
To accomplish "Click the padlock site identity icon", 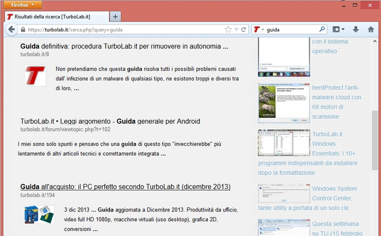I will point(23,29).
